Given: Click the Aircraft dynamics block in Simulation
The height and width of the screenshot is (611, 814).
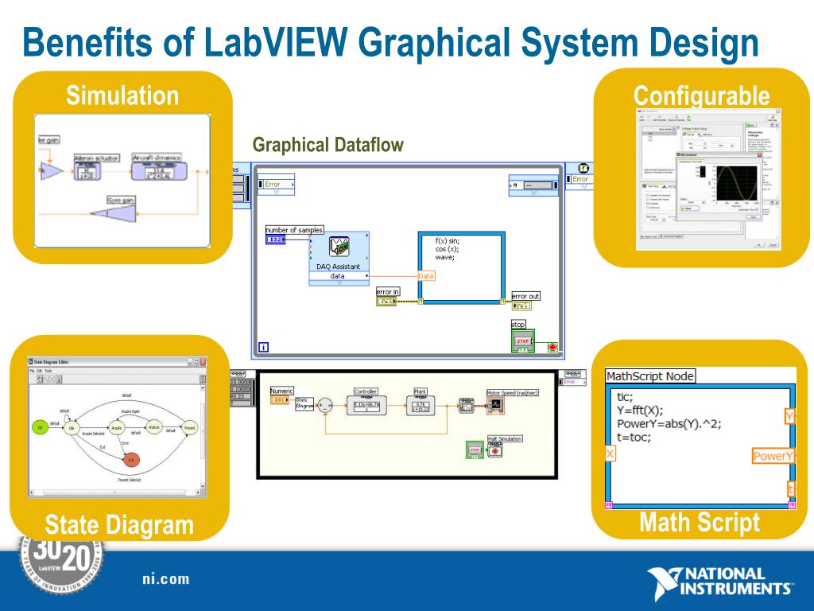Looking at the screenshot, I should [x=159, y=171].
